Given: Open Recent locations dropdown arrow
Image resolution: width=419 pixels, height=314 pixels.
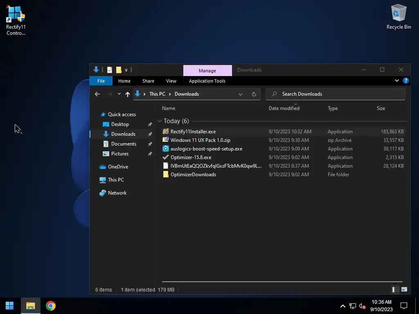Looking at the screenshot, I should (x=119, y=94).
